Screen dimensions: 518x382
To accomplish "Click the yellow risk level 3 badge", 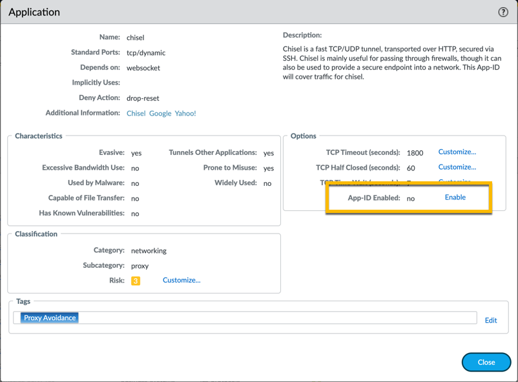I will [x=136, y=281].
